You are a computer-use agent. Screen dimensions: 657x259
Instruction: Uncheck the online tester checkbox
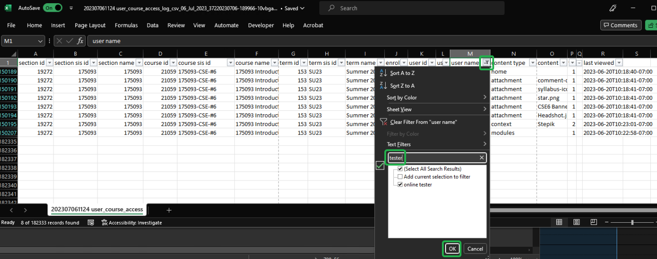[x=400, y=185]
